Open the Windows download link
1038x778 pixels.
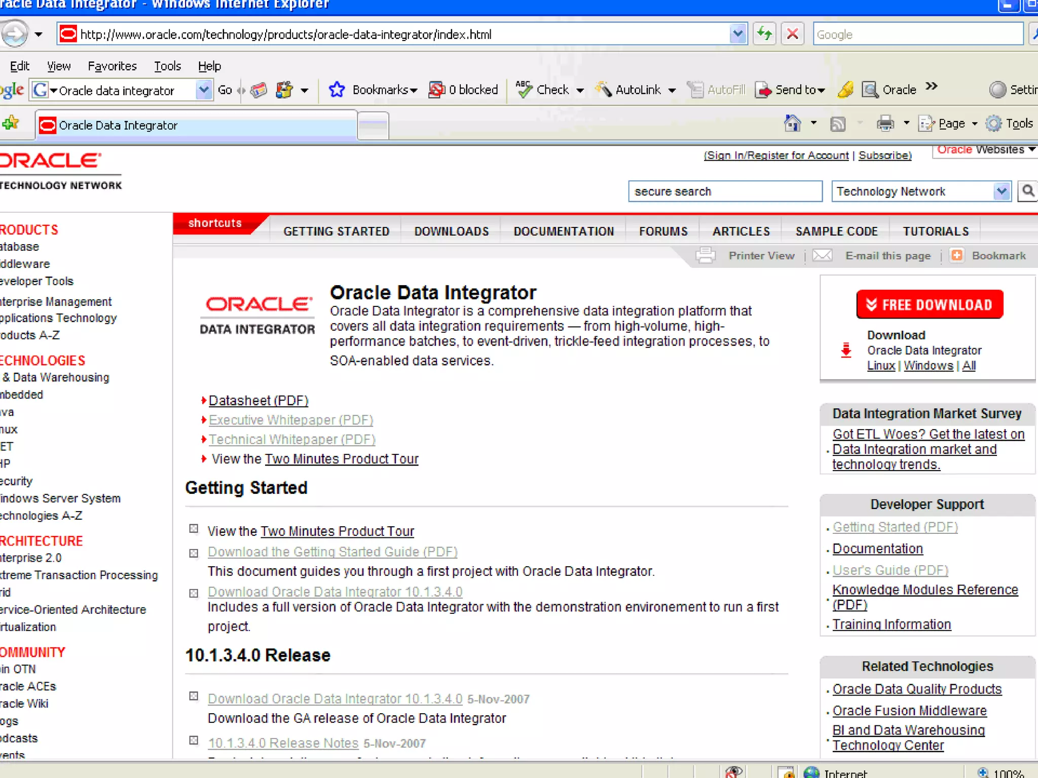pyautogui.click(x=928, y=365)
